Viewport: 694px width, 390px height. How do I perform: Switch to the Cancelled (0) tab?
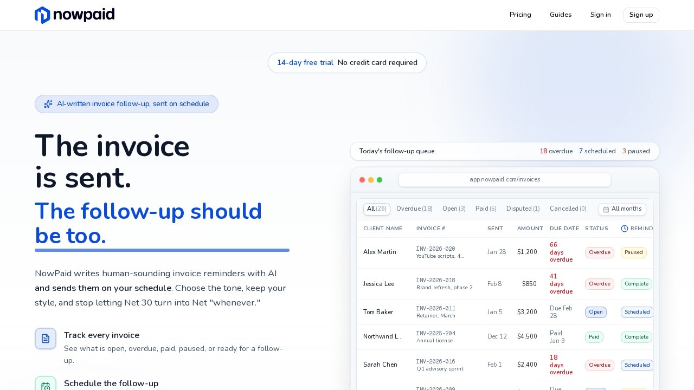point(568,209)
